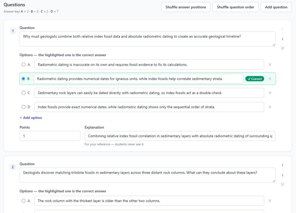This screenshot has height=213, width=296.
Task: Click the Points field showing 1
Action: (50, 136)
